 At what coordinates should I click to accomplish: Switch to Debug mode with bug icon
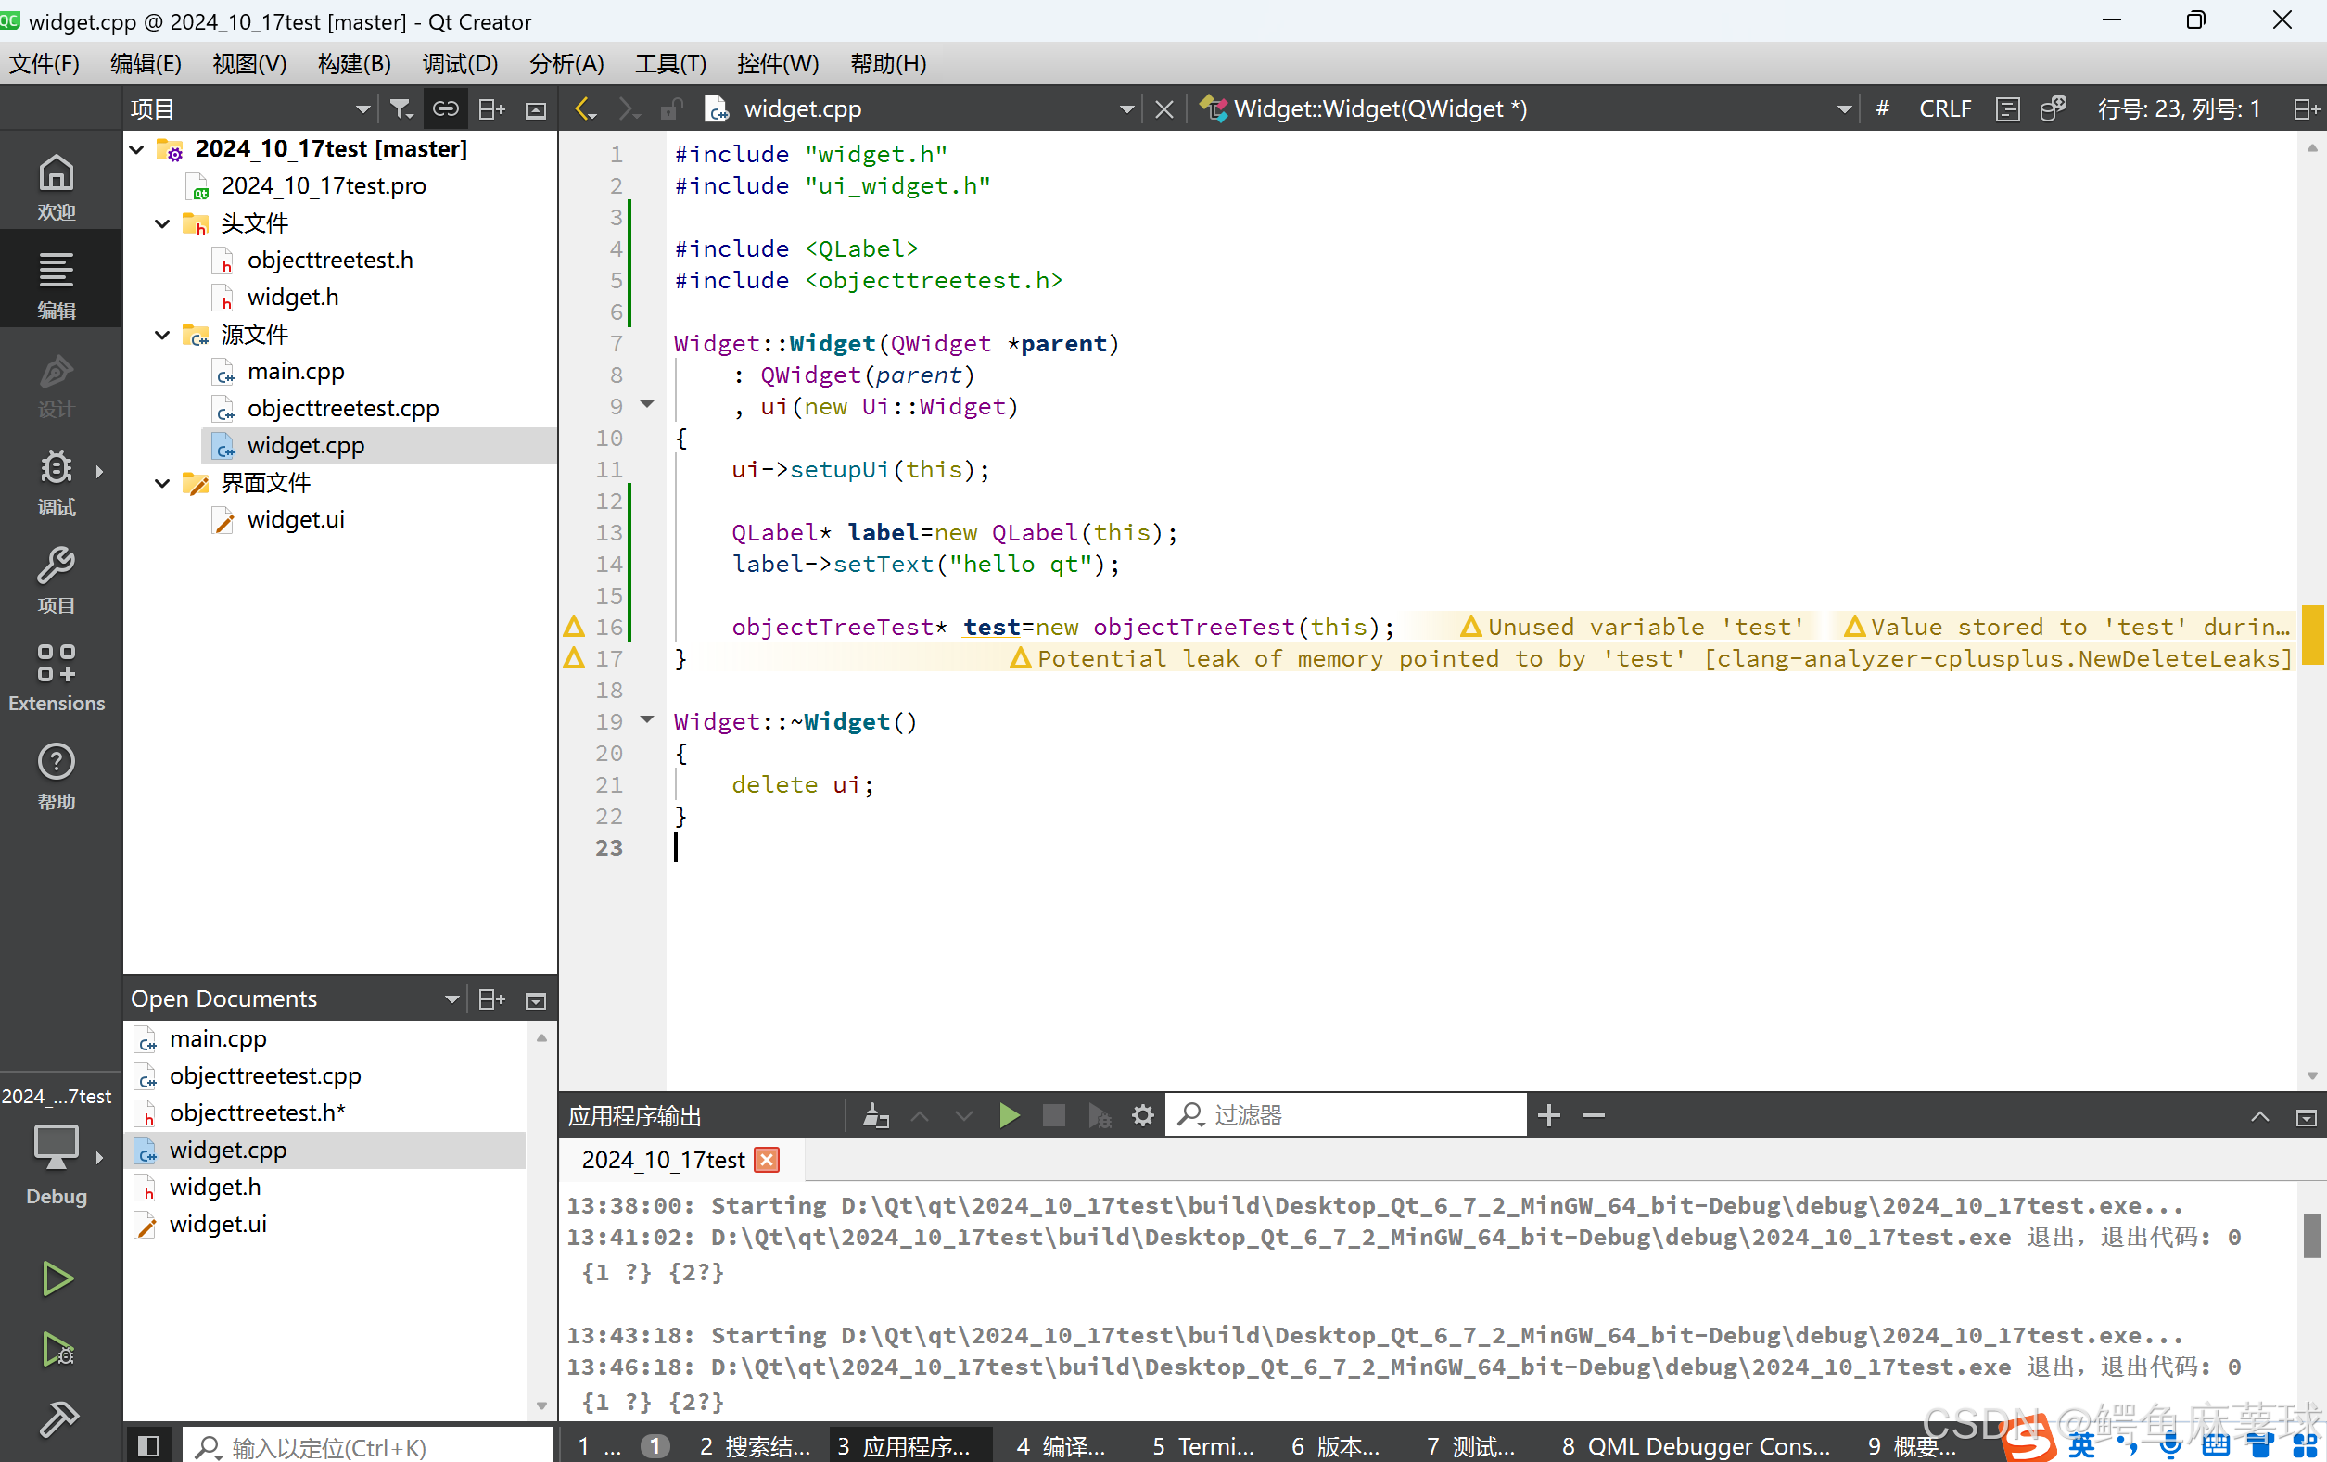56,482
